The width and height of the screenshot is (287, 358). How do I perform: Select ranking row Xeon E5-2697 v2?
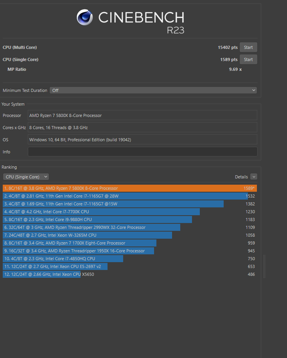(x=130, y=266)
